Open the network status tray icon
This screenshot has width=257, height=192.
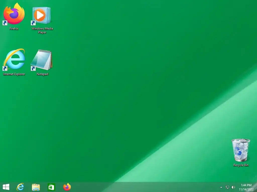[x=227, y=187]
